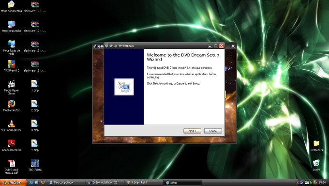Select the Mozilla Firefox desktop shortcut
Image resolution: width=329 pixels, height=186 pixels.
tap(11, 106)
